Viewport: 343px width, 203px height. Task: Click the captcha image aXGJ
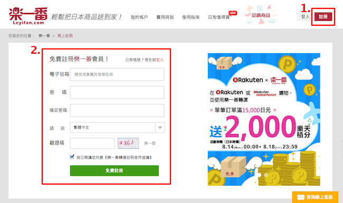point(128,143)
